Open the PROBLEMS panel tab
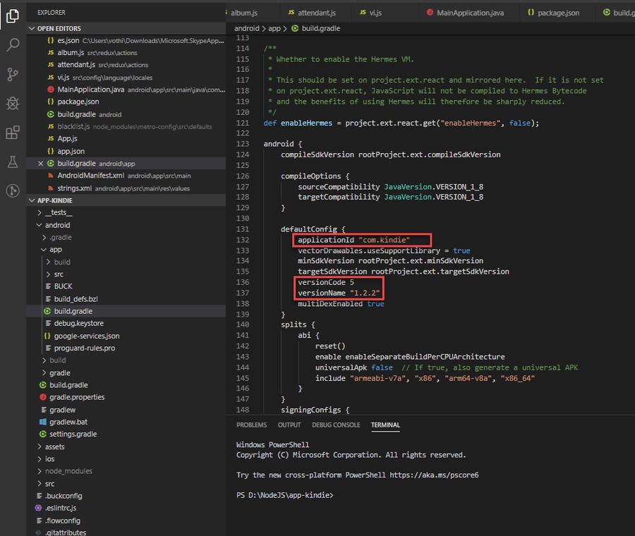Screen dimensions: 635x536 pos(251,425)
